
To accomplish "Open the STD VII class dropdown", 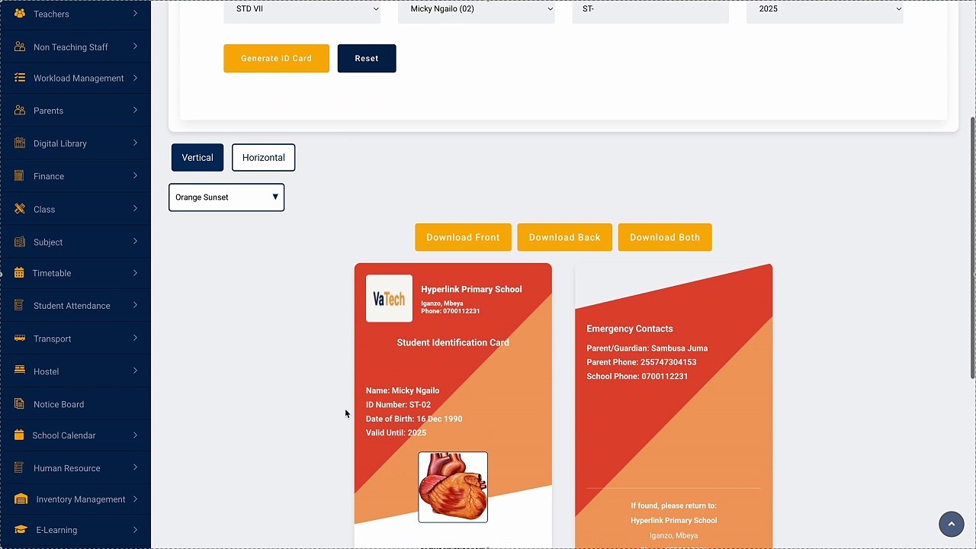I will coord(302,10).
